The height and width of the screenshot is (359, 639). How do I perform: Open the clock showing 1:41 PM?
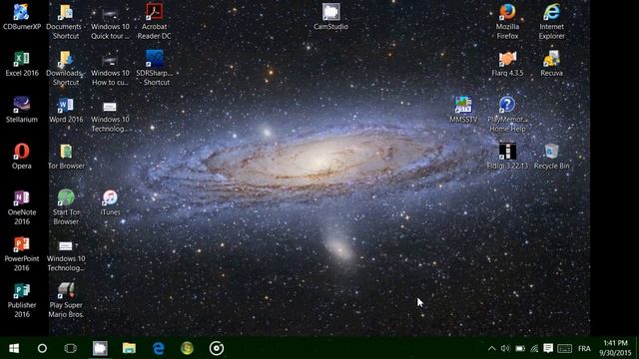click(615, 348)
